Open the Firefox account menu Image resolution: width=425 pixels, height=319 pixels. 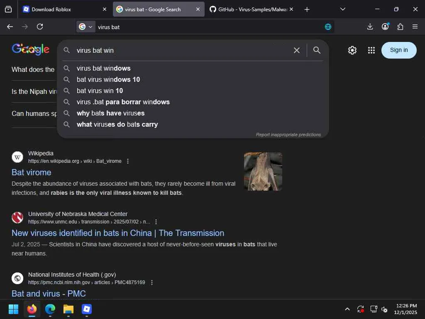click(x=385, y=27)
